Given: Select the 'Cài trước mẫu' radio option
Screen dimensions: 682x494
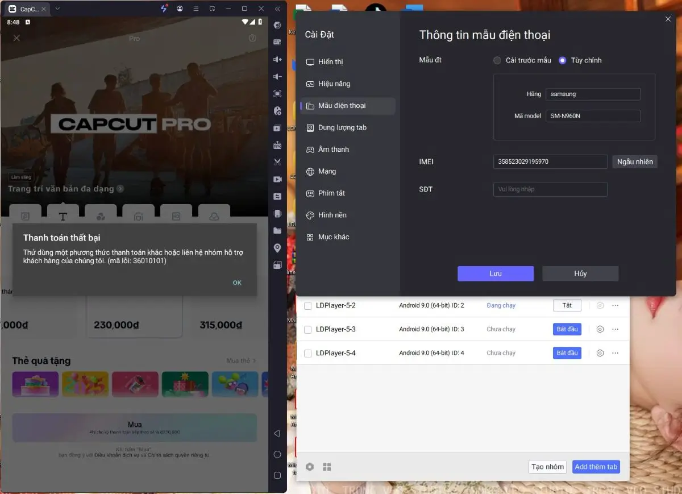Looking at the screenshot, I should (x=497, y=60).
